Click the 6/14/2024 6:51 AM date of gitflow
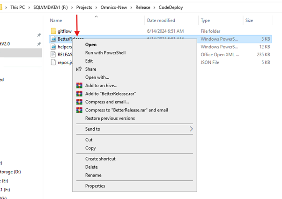Screen dimensions: 282x199 point(165,31)
